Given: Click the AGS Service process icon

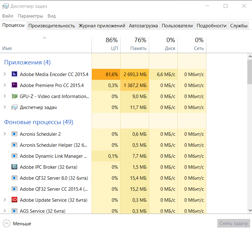Looking at the screenshot, I should tap(14, 211).
